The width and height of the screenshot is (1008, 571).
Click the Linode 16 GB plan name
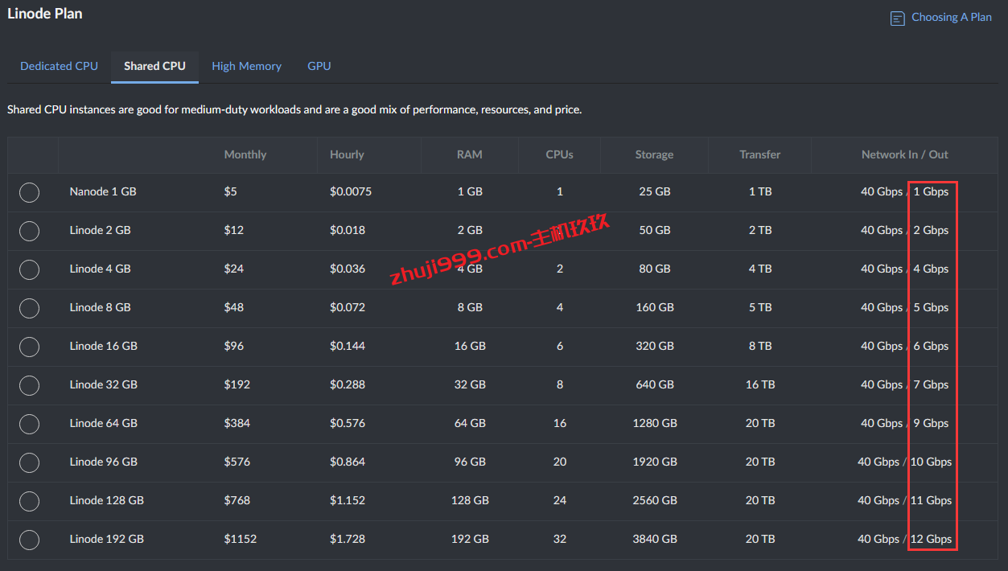coord(104,346)
